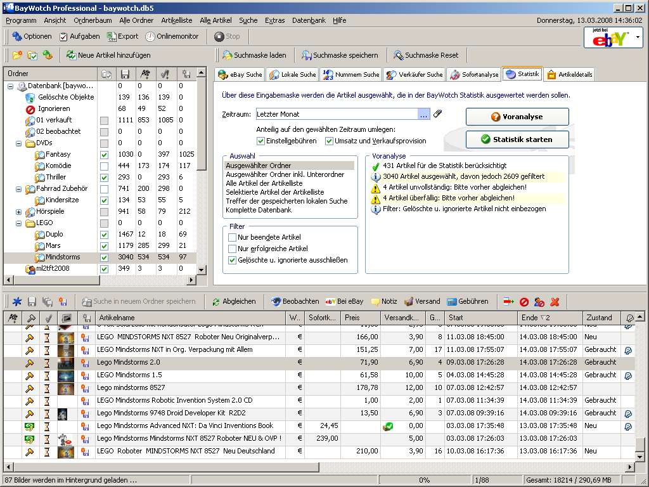Add a note with the Notiz button
The image size is (649, 487).
tap(383, 301)
